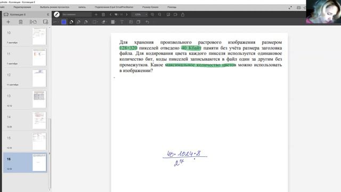
Task: Select page 14 thumbnail
Action: pyautogui.click(x=39, y=121)
